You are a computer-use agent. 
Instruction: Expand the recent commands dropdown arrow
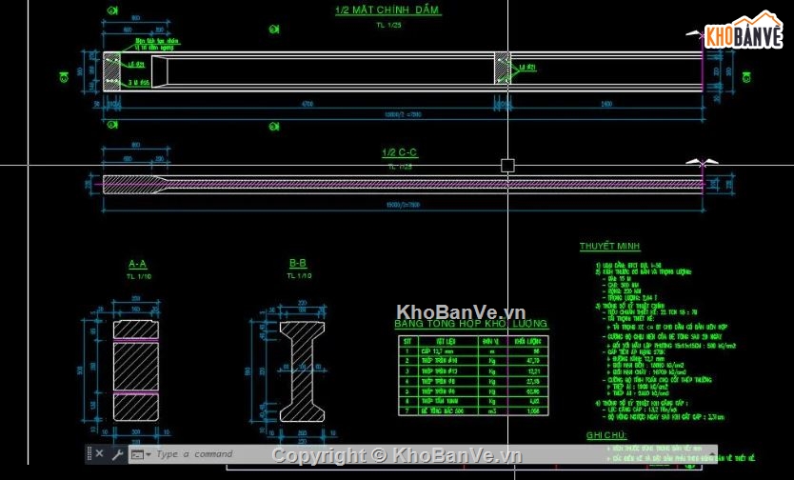click(x=149, y=454)
